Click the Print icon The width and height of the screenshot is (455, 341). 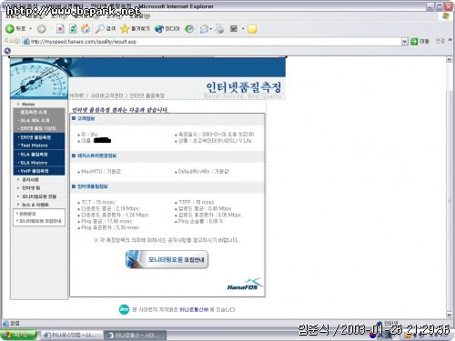(x=219, y=29)
